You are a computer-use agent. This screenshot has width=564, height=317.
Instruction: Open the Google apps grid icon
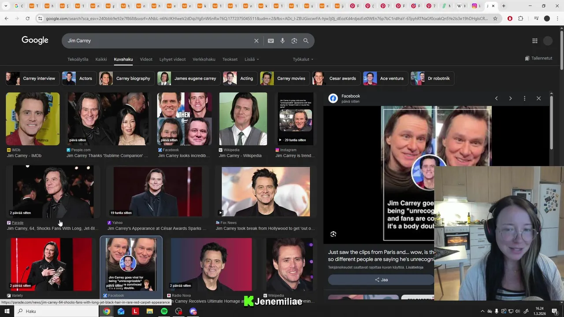(x=535, y=41)
